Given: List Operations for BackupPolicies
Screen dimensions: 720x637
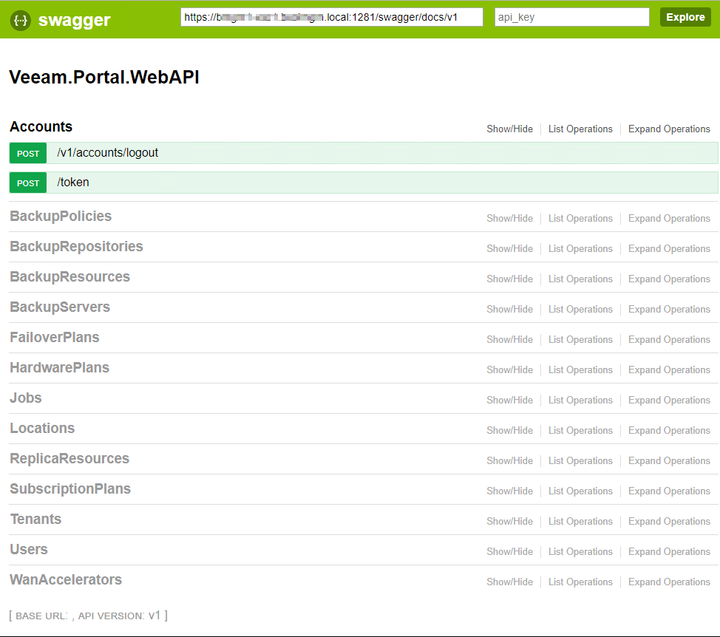Looking at the screenshot, I should 580,219.
